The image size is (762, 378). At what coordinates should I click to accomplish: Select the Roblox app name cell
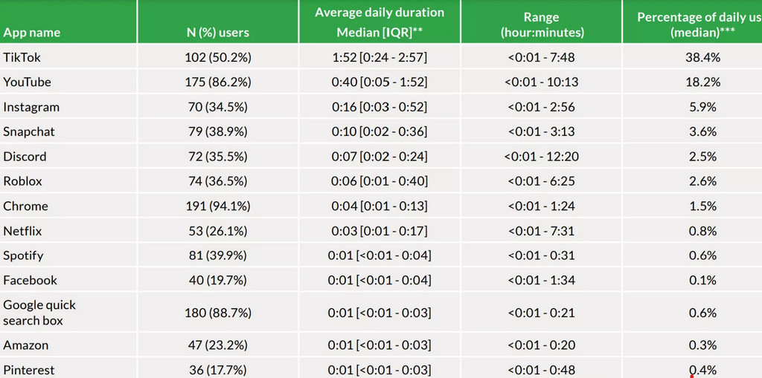click(22, 181)
